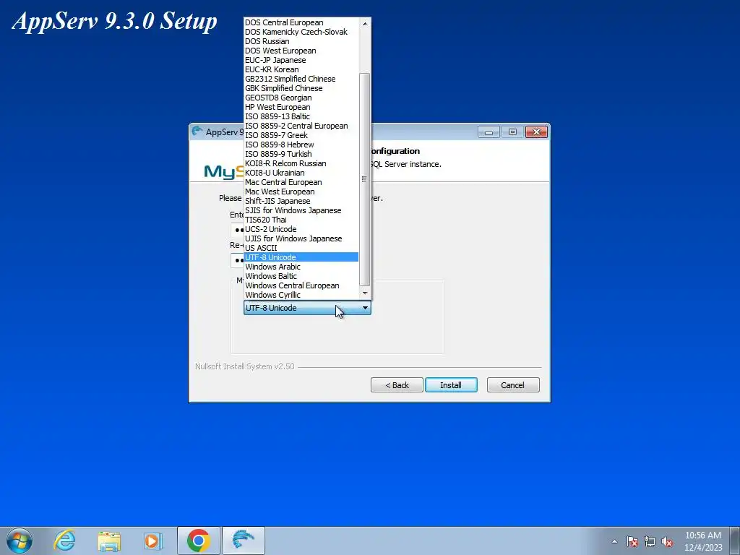
Task: Select DOS West European entry
Action: (x=301, y=51)
